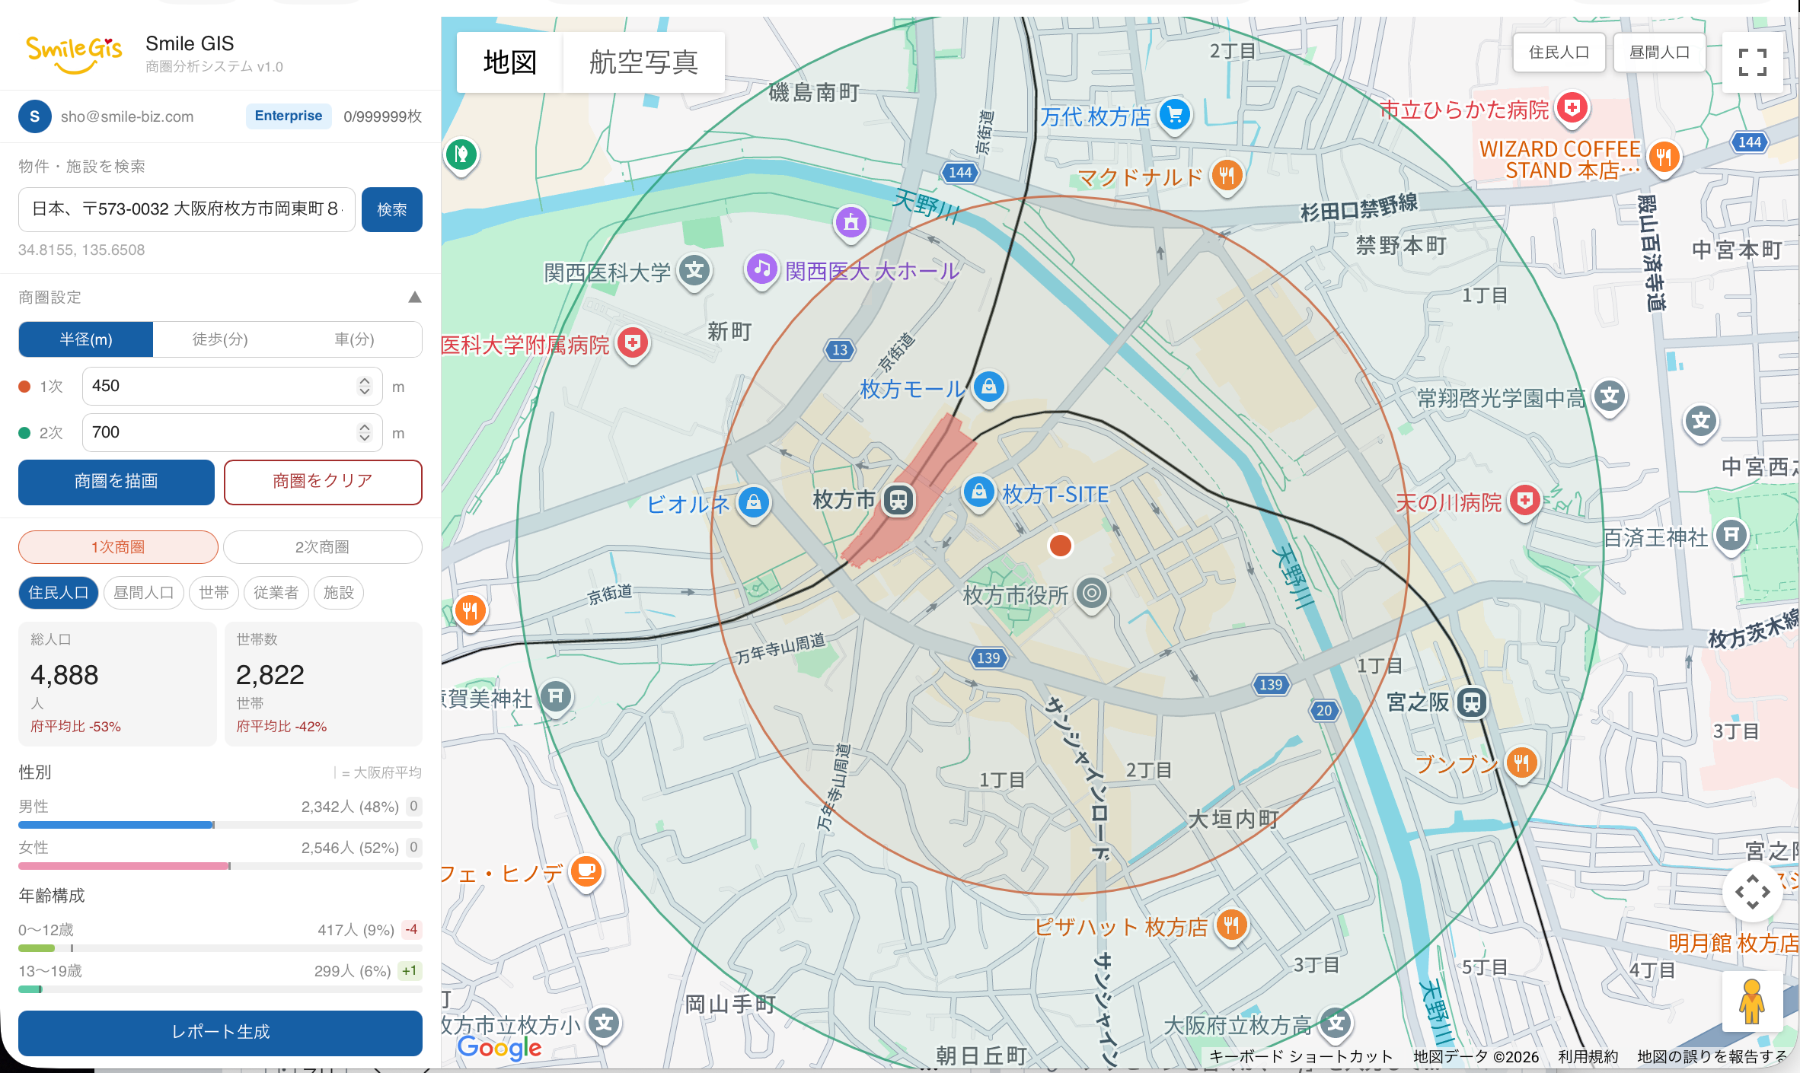Switch map to 航空写真 view
The height and width of the screenshot is (1073, 1800).
(x=644, y=62)
